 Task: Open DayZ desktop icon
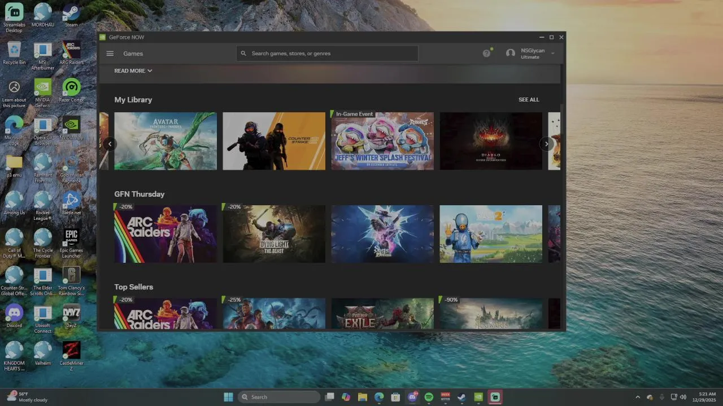[71, 316]
